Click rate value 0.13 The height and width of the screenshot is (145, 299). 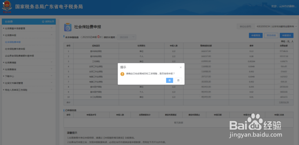pyautogui.click(x=251, y=51)
